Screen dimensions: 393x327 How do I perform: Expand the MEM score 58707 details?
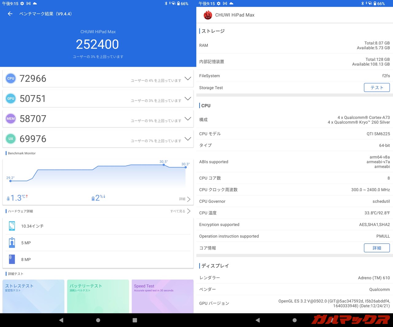188,119
